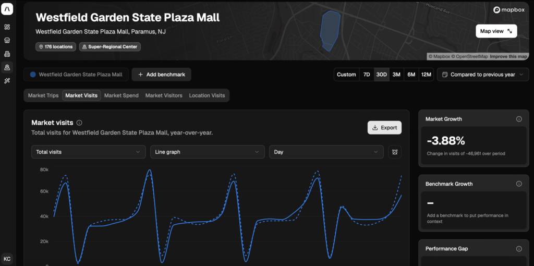Viewport: 534px width, 266px height.
Task: Click the OpenStreetMap attribution link
Action: (470, 56)
